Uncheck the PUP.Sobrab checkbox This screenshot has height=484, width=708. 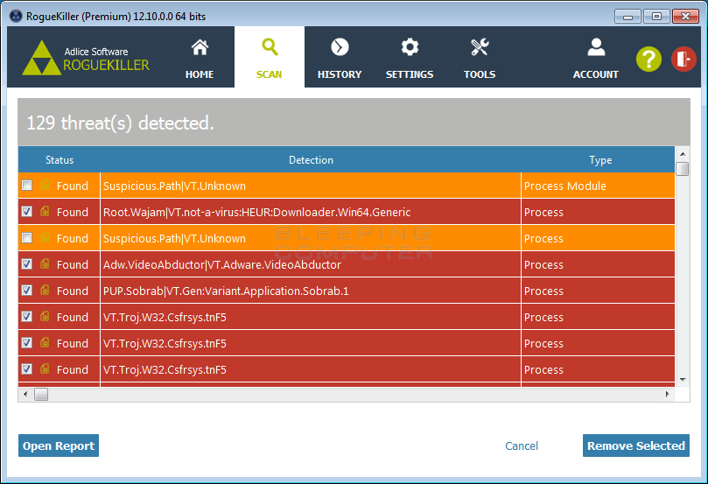pos(26,290)
